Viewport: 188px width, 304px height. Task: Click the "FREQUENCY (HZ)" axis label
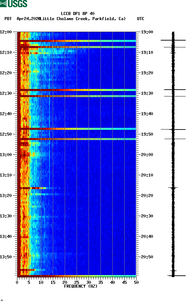[81, 286]
